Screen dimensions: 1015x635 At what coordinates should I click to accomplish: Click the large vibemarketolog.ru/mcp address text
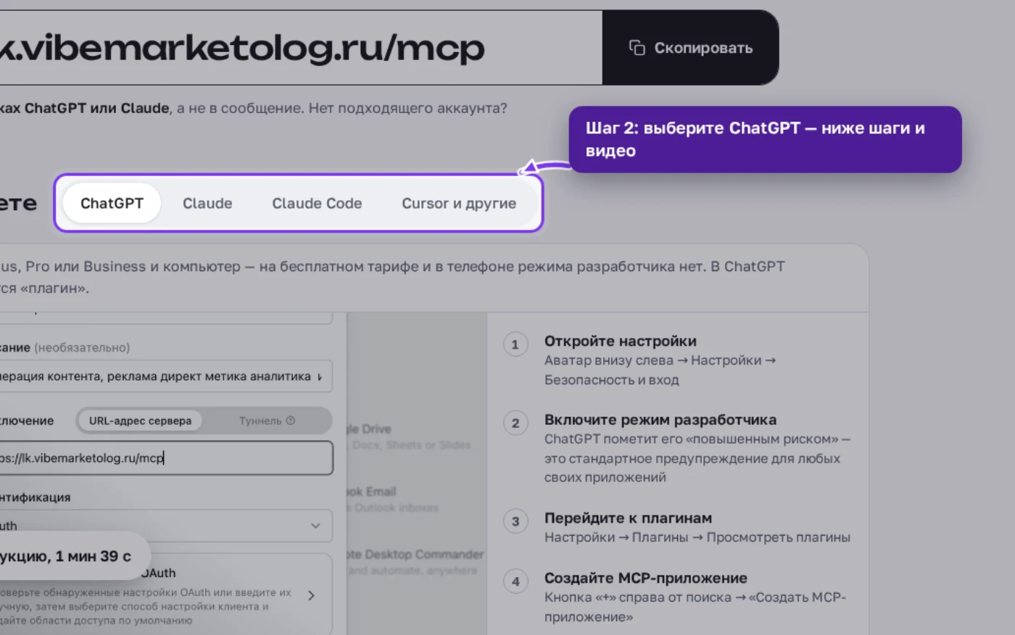point(242,48)
